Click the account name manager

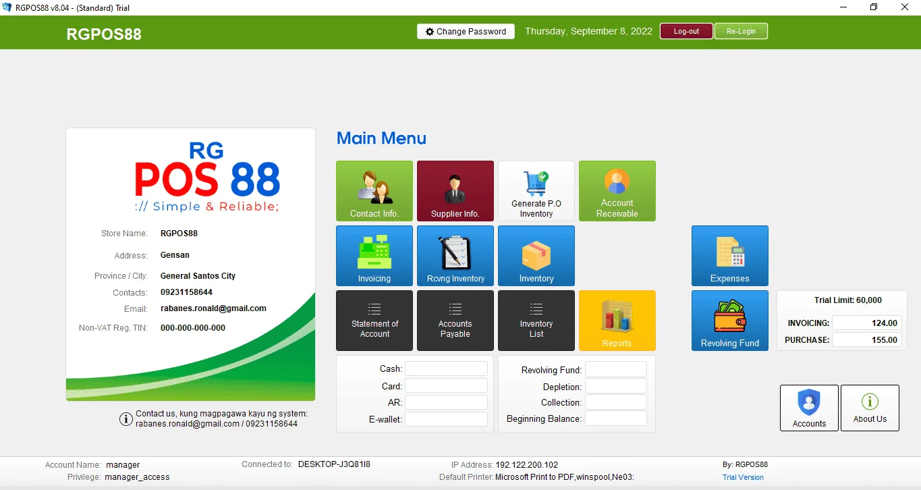point(122,465)
